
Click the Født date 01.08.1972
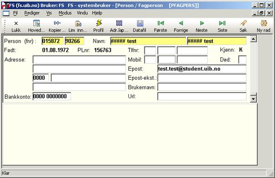click(56, 50)
